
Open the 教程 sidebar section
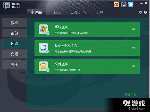14,23
